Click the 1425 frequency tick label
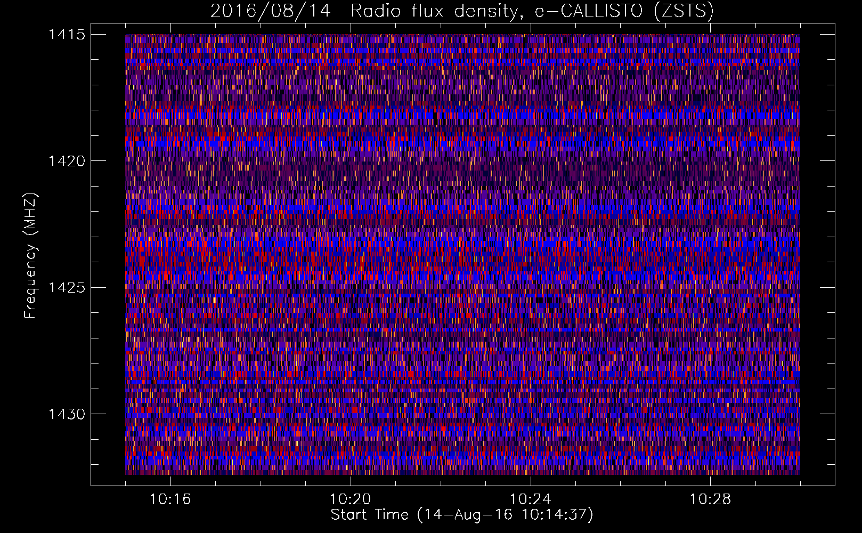Image resolution: width=862 pixels, height=533 pixels. point(67,288)
